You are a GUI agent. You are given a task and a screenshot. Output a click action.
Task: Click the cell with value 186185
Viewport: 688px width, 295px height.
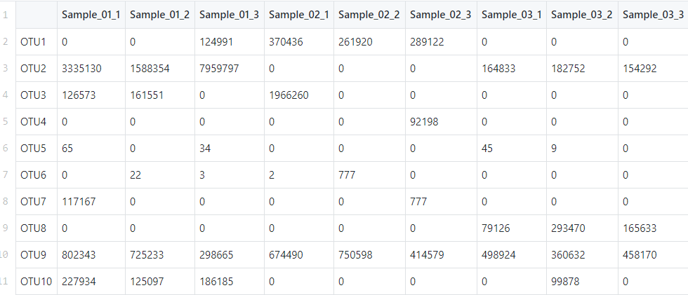tap(230, 282)
